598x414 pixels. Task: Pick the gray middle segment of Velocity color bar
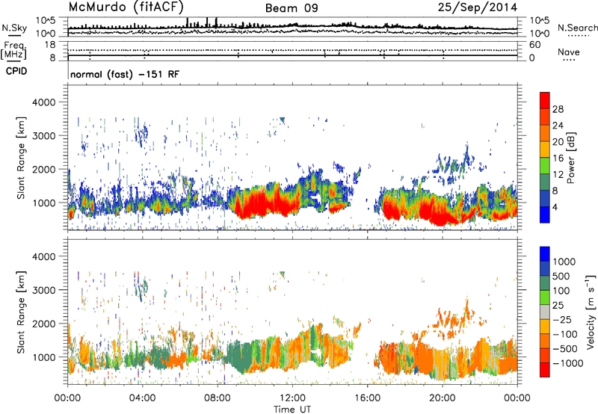tap(545, 312)
